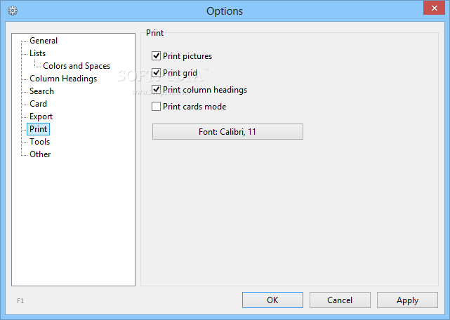450x320 pixels.
Task: Click the Cancel button
Action: pyautogui.click(x=340, y=300)
